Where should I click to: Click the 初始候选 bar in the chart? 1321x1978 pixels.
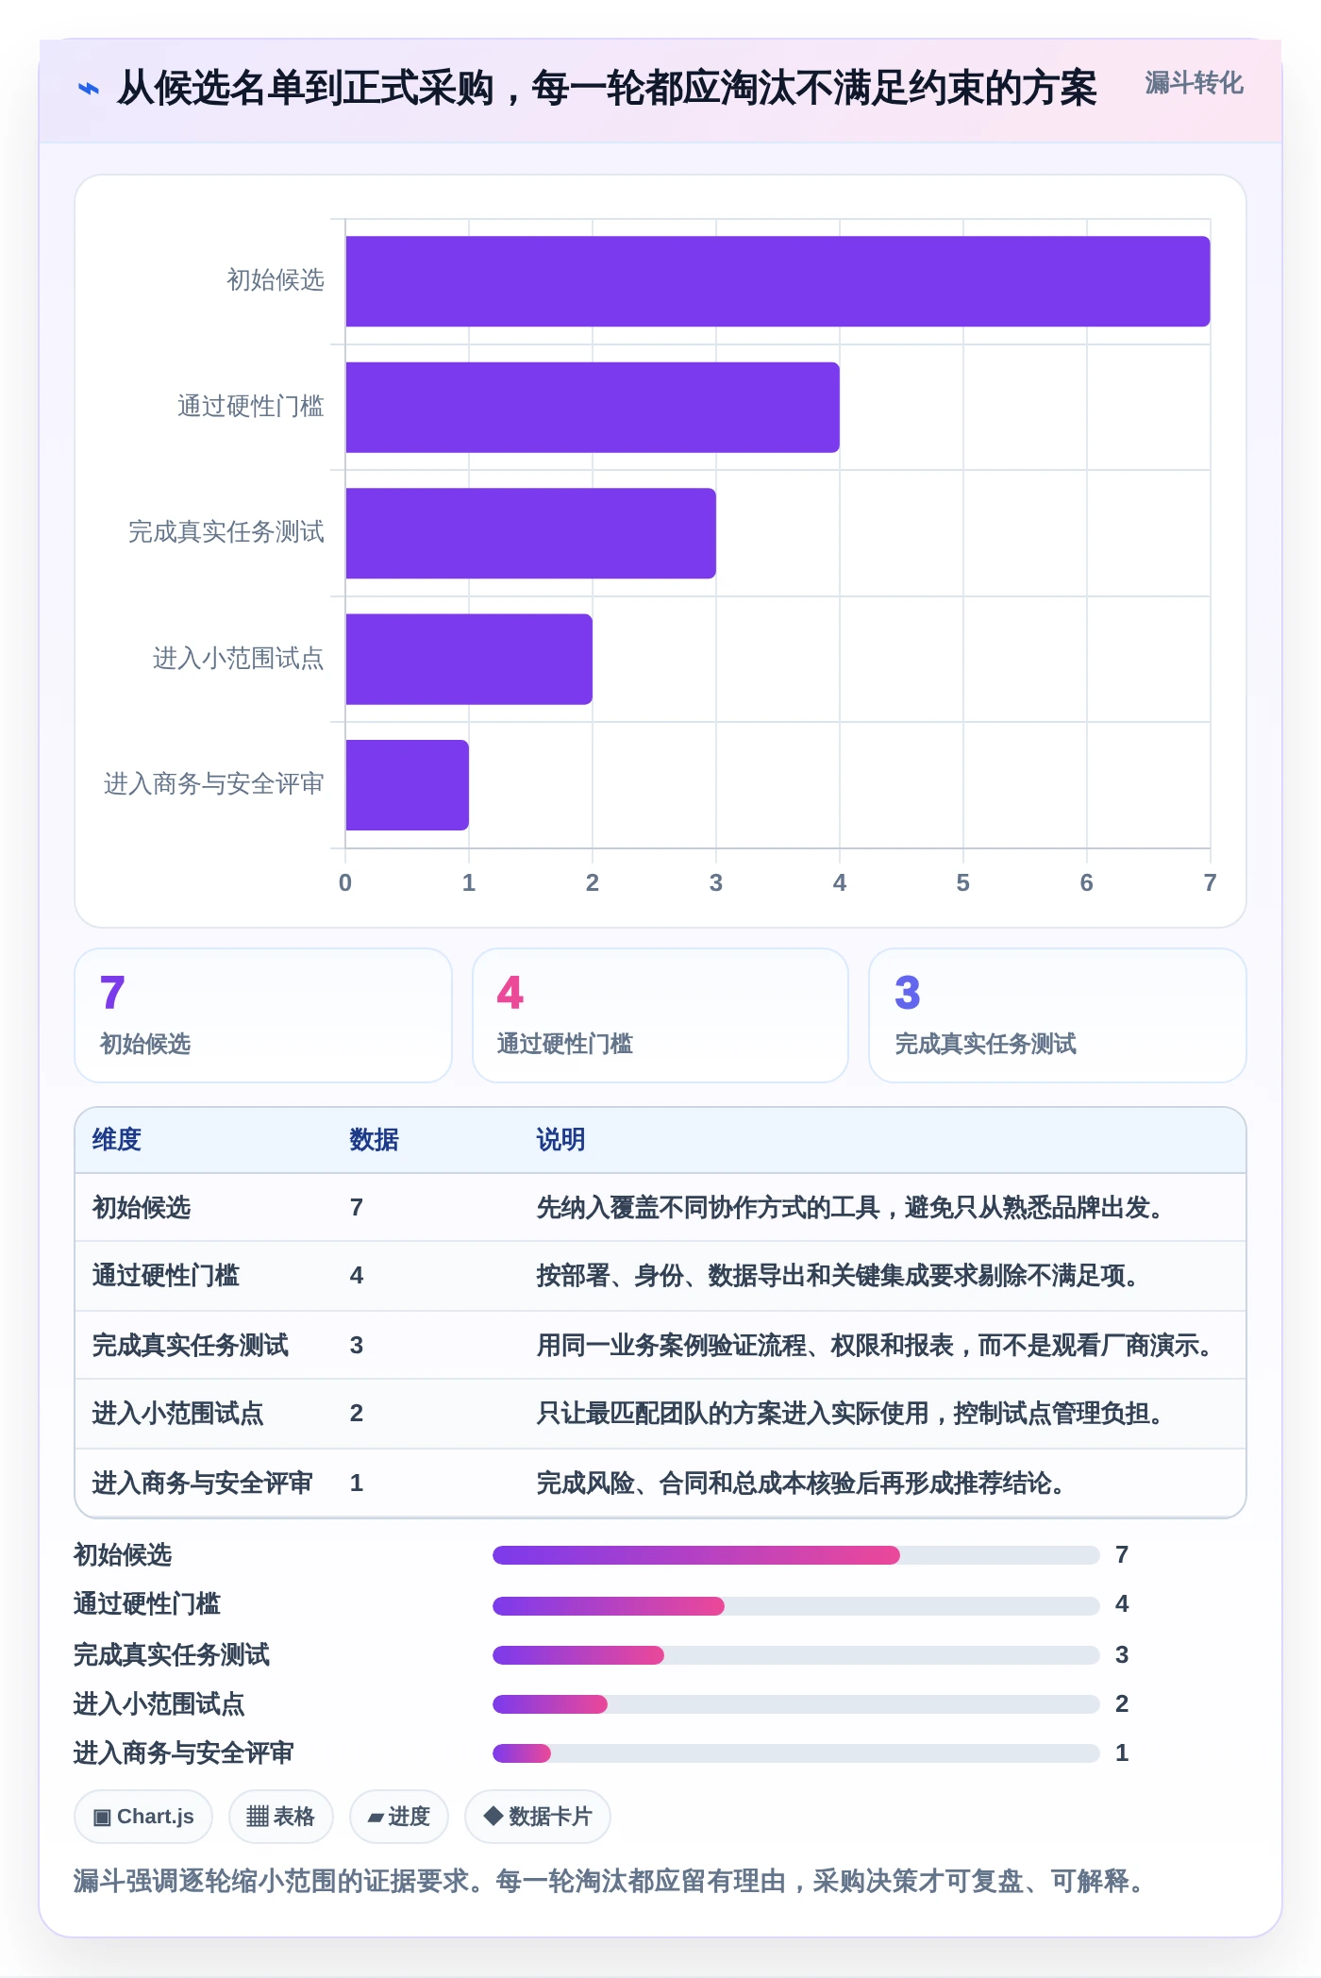[x=778, y=281]
